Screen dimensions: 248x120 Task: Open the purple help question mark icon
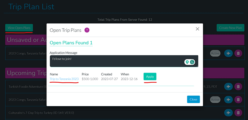click(87, 30)
